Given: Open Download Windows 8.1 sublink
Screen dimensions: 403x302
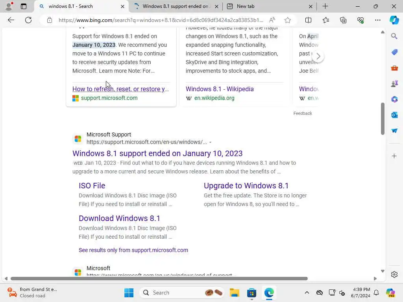Looking at the screenshot, I should click(119, 218).
